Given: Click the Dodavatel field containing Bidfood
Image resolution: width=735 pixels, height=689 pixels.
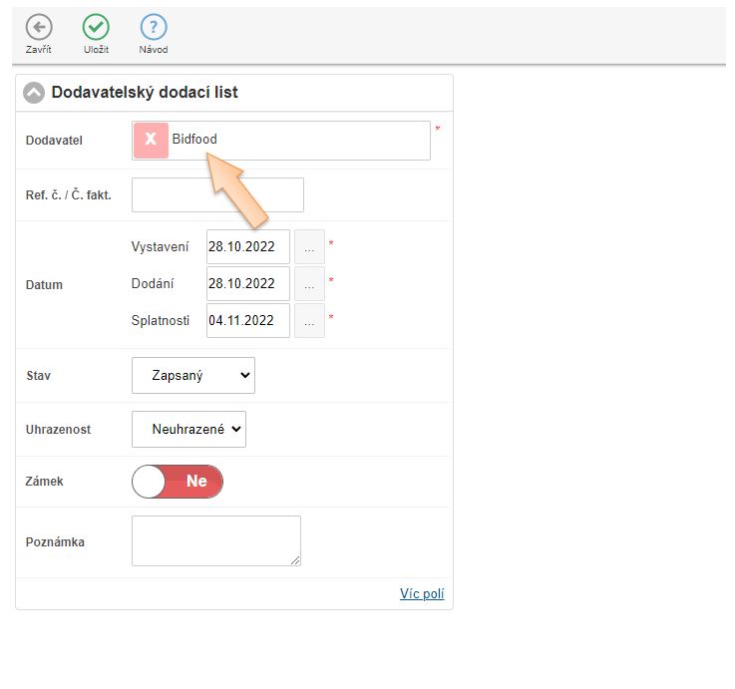Looking at the screenshot, I should point(299,141).
